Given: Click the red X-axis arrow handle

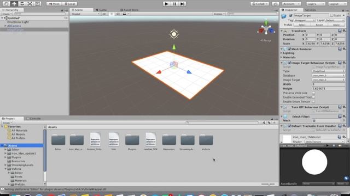Looking at the screenshot, I should (159, 72).
